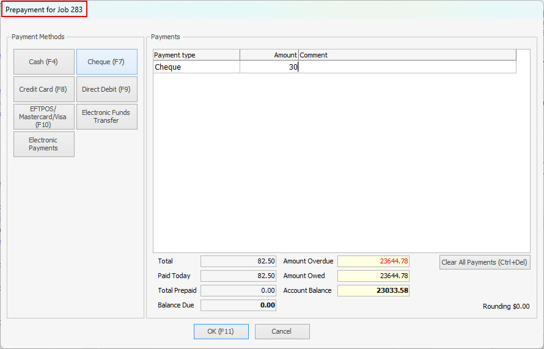This screenshot has width=544, height=349.
Task: Click the Amount Owed label
Action: coord(304,276)
